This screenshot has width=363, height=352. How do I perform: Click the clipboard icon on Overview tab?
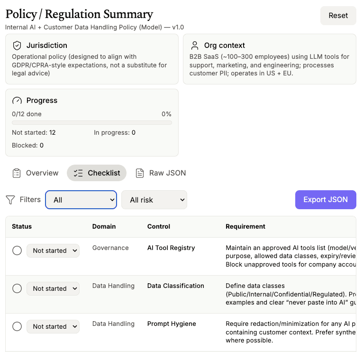point(17,173)
